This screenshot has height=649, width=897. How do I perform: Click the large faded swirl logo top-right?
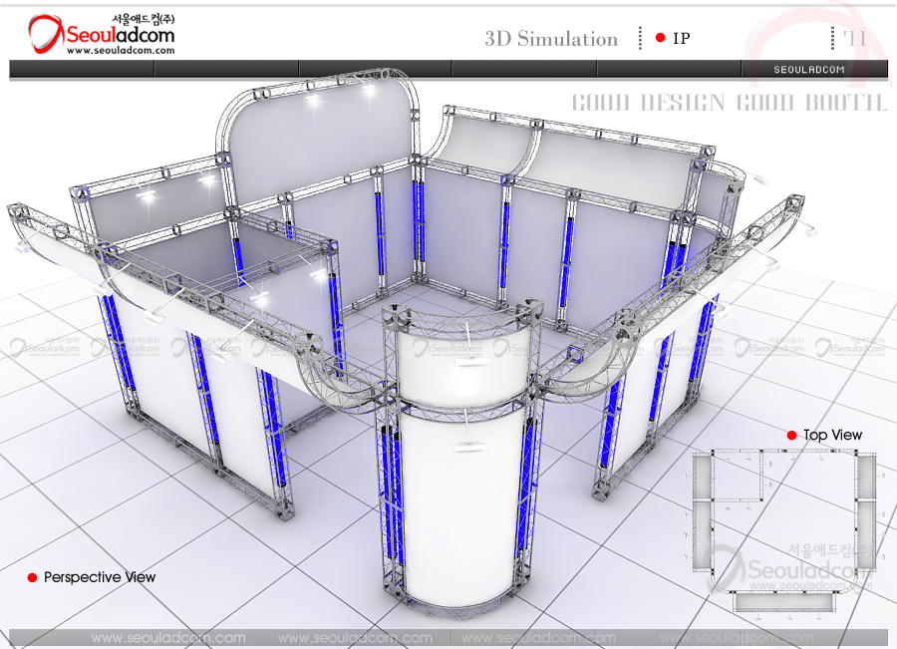807,40
